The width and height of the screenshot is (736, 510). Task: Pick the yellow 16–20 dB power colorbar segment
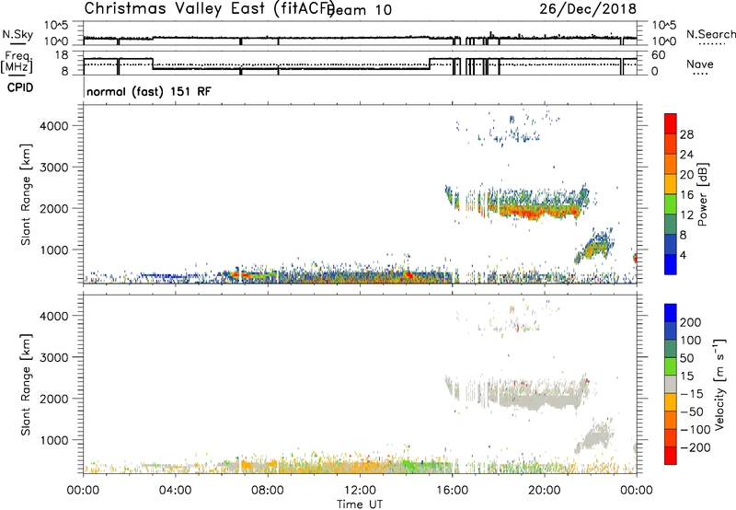click(671, 184)
